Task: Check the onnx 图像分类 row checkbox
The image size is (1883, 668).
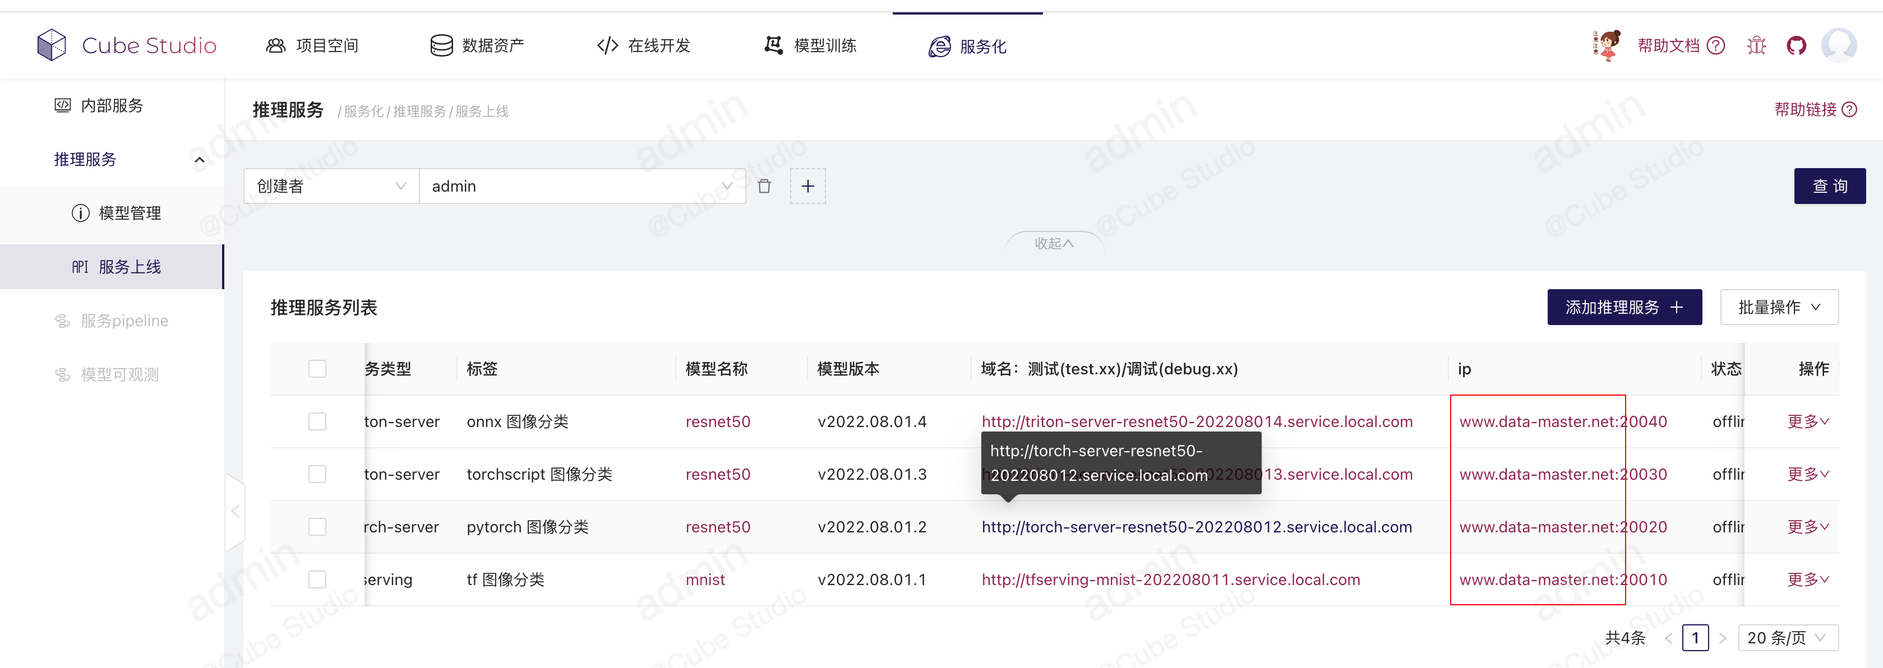Action: pos(317,421)
